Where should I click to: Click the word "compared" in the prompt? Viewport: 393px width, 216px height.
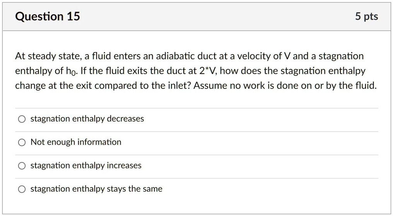pos(112,86)
